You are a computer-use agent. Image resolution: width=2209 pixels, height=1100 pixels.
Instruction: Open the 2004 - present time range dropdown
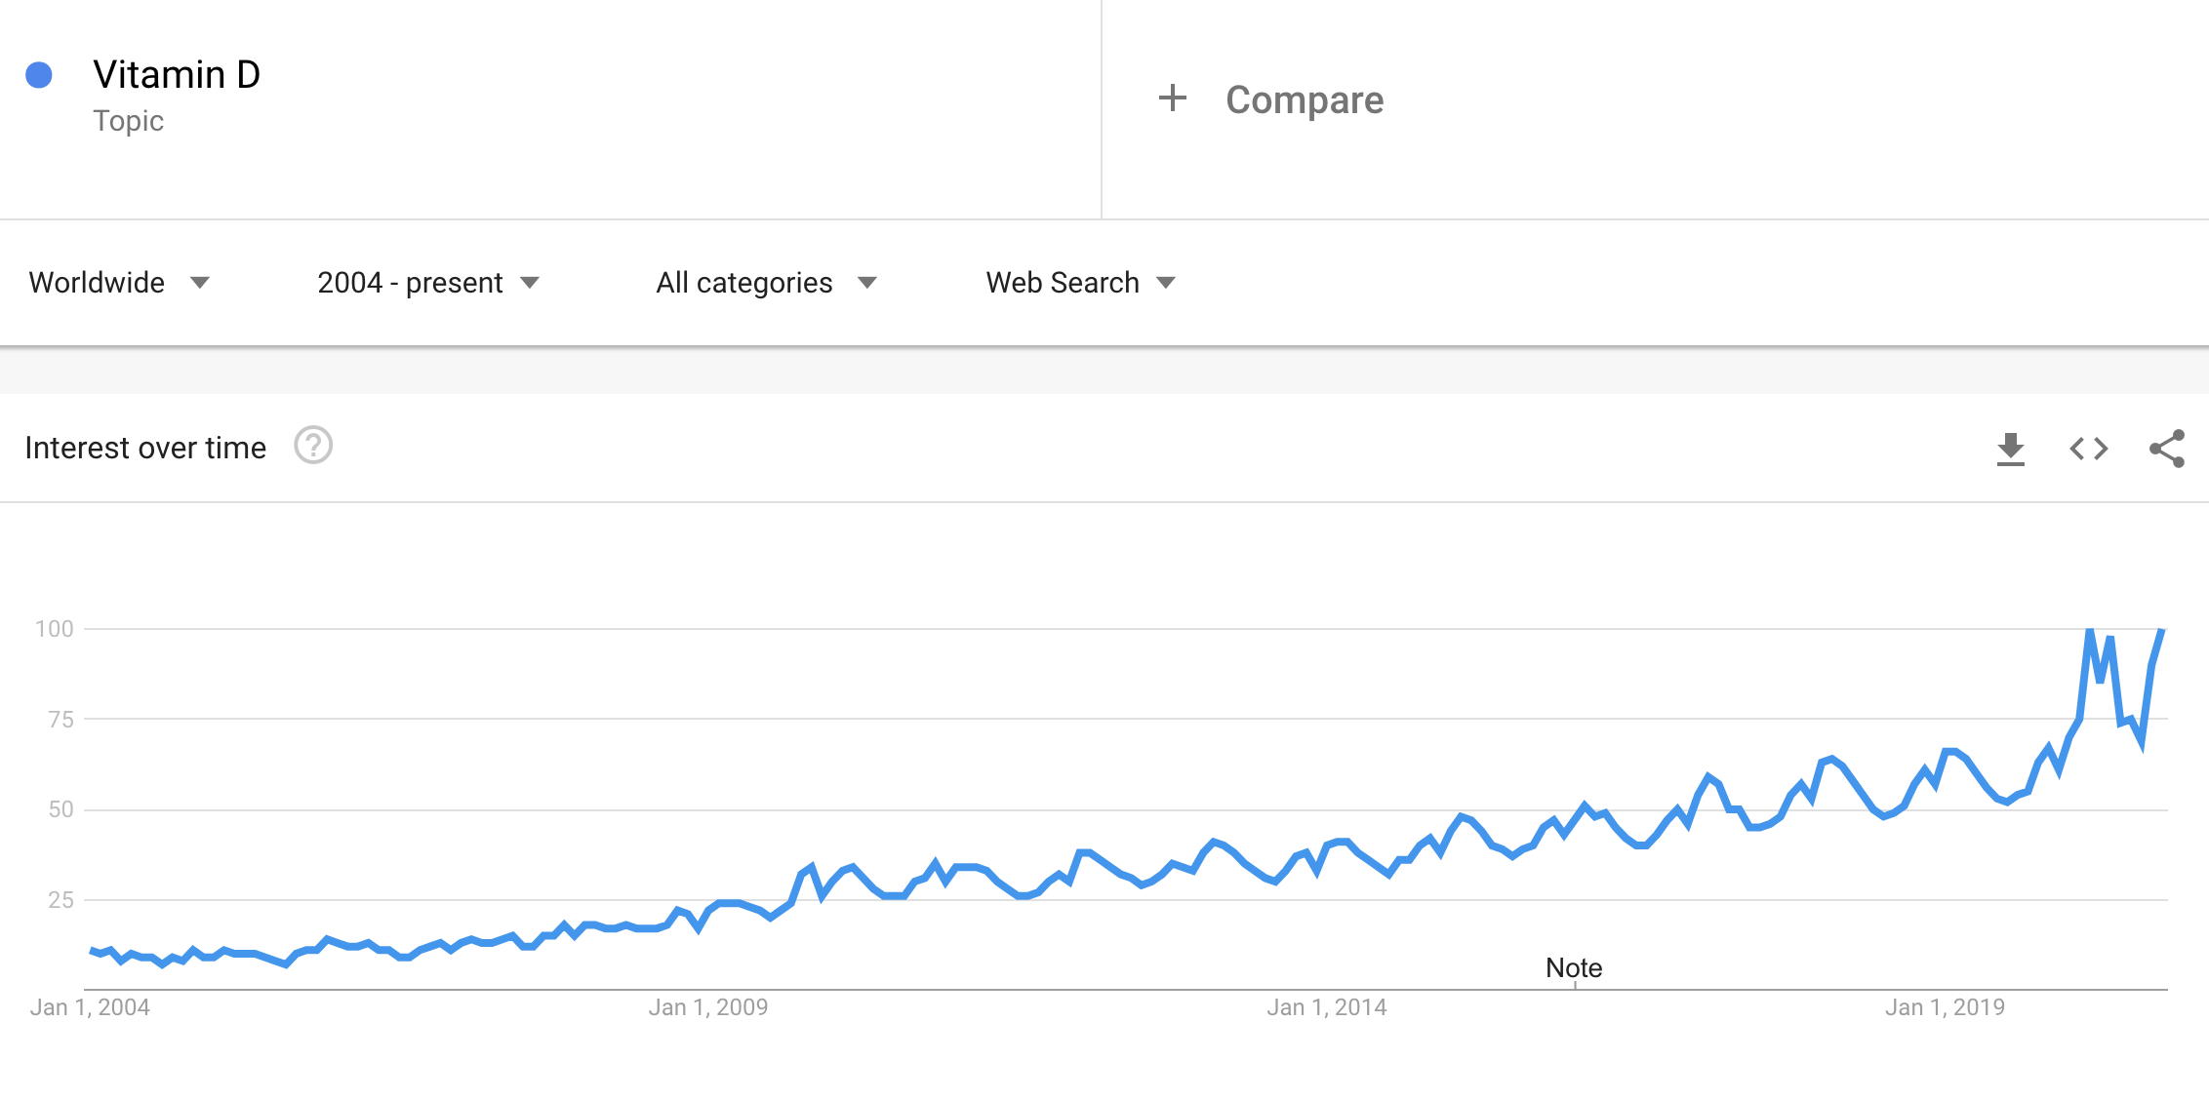point(428,283)
